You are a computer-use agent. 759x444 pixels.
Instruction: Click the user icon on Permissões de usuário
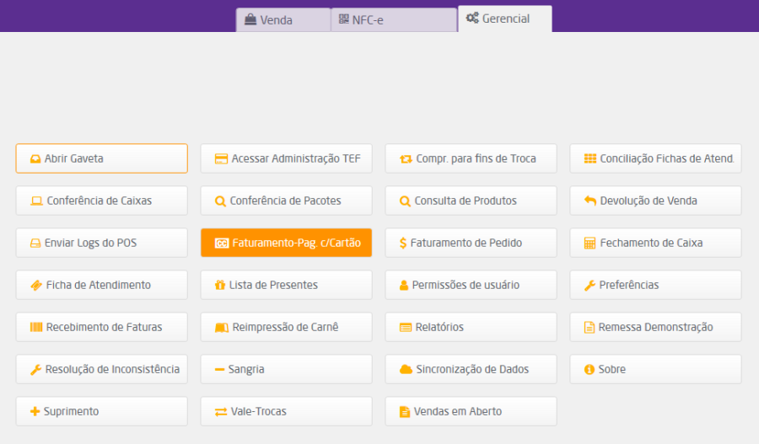(404, 285)
